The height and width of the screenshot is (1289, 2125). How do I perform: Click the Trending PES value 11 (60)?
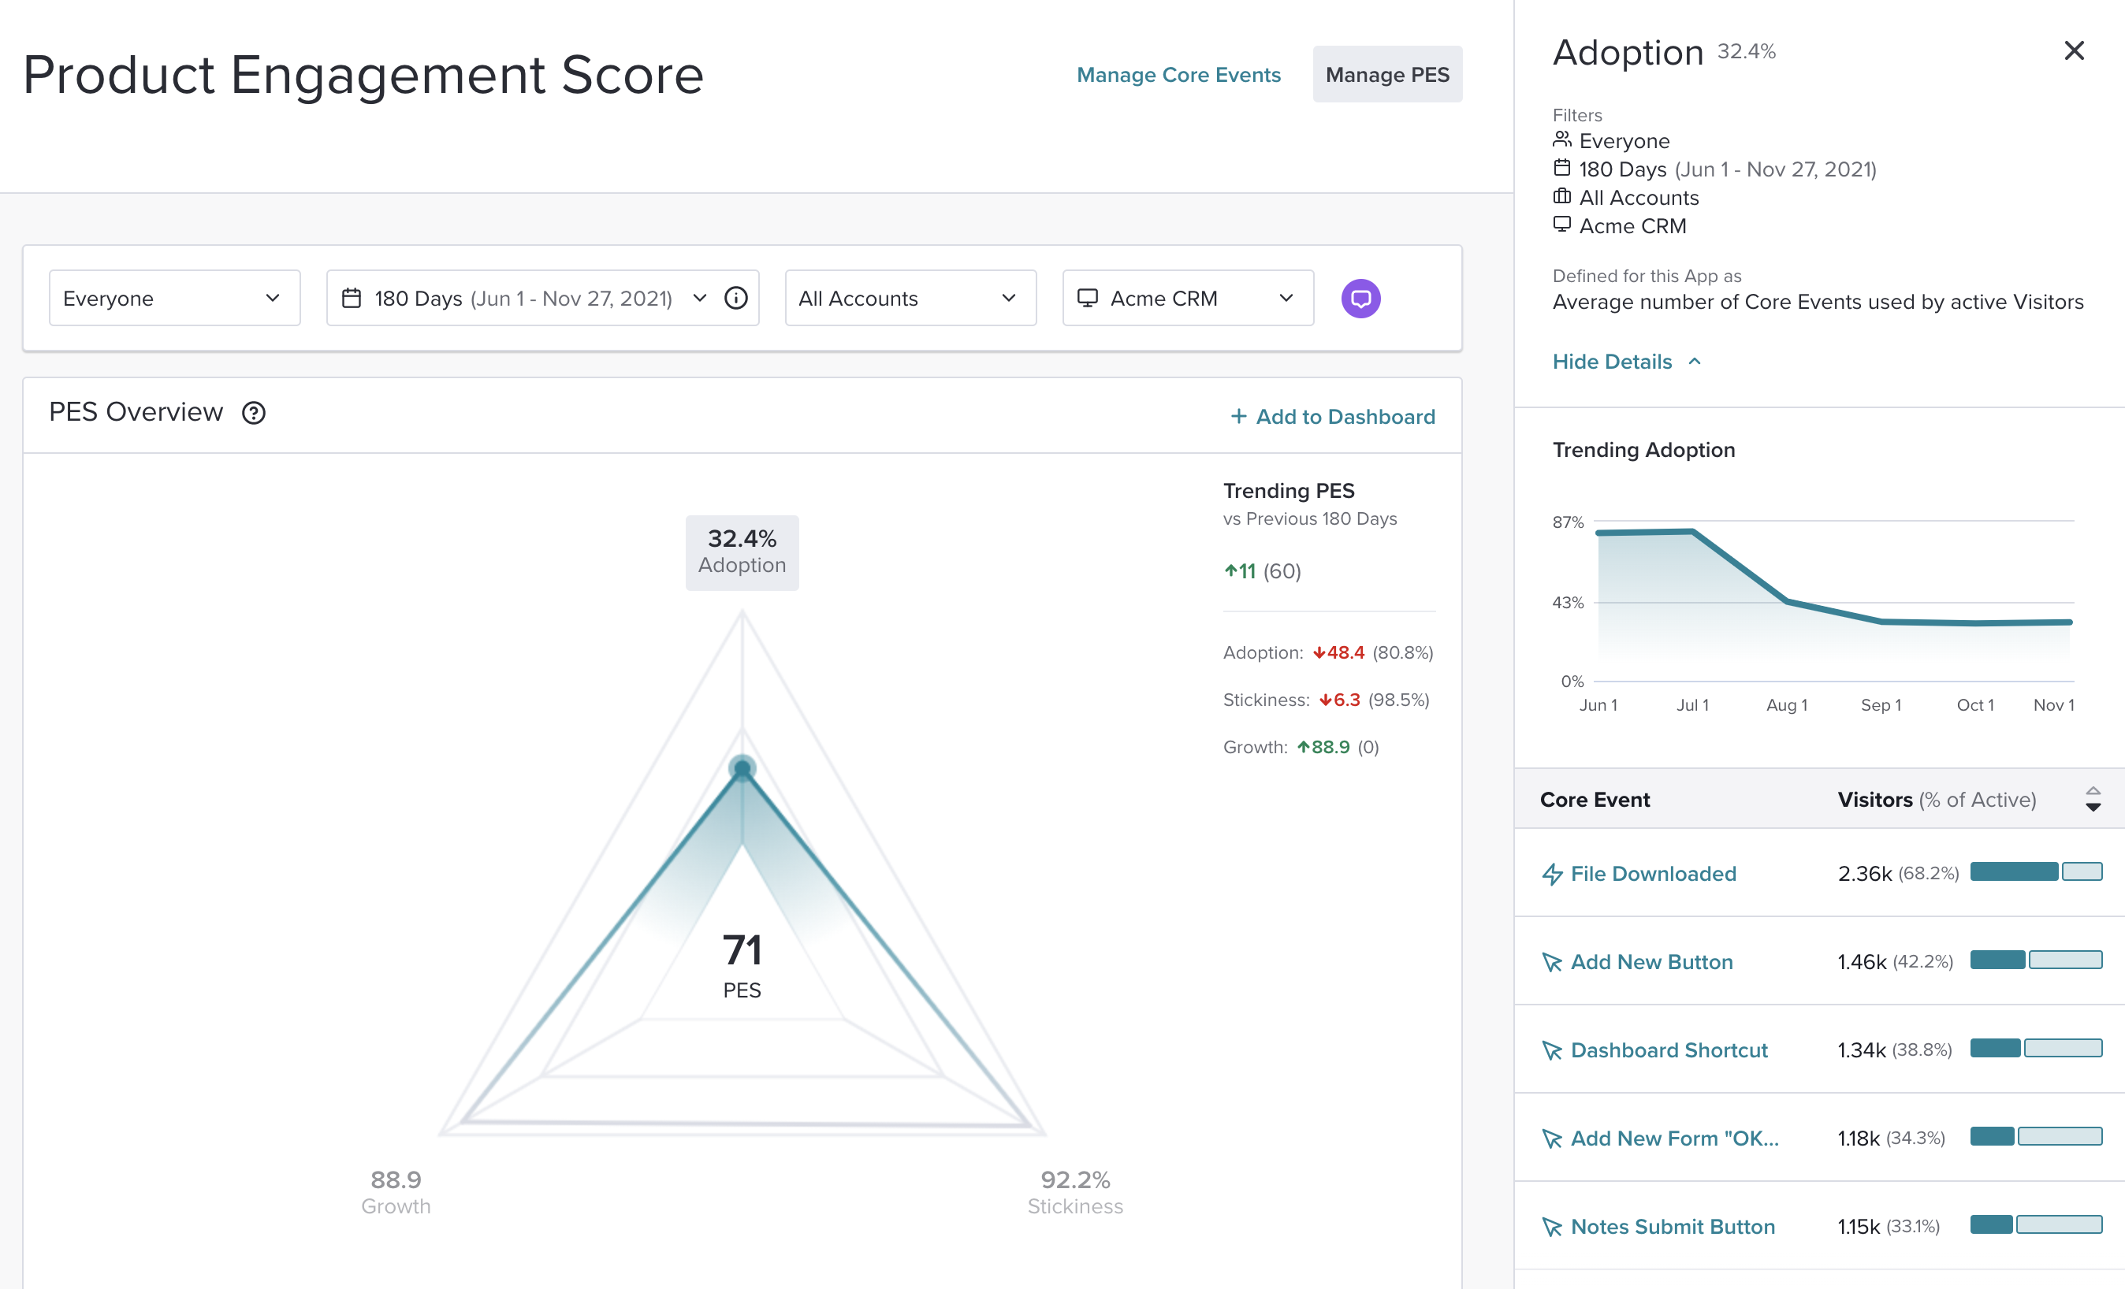coord(1263,570)
